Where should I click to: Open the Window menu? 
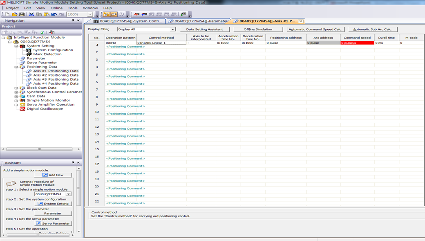[x=90, y=8]
